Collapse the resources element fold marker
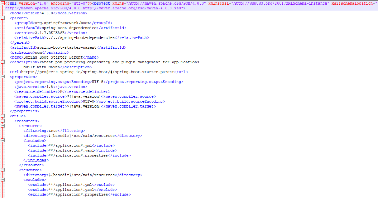Image resolution: width=378 pixels, height=198 pixels. 3,121
